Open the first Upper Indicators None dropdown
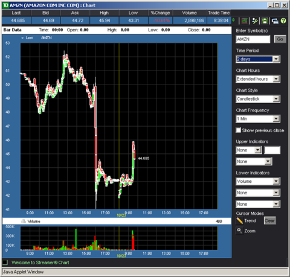Viewport: 290px width, 277px height. (x=249, y=150)
